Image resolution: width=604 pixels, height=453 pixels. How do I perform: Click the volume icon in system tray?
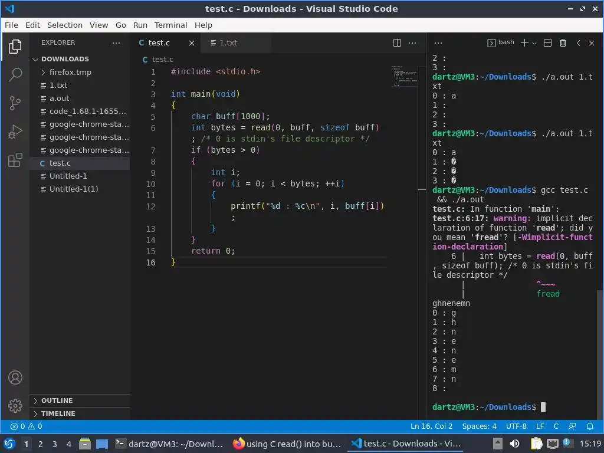click(x=514, y=444)
